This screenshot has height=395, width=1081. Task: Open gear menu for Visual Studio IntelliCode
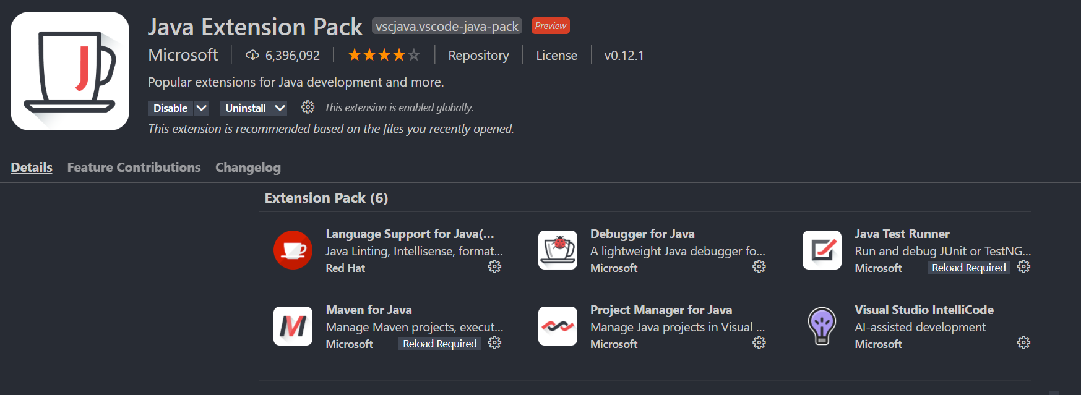1023,342
